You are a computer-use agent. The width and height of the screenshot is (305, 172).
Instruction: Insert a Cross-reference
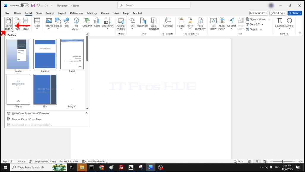(x=154, y=24)
